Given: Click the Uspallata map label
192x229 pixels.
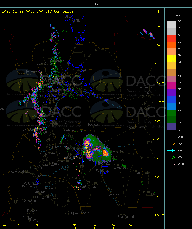Looking at the screenshot, I should click(x=44, y=64).
